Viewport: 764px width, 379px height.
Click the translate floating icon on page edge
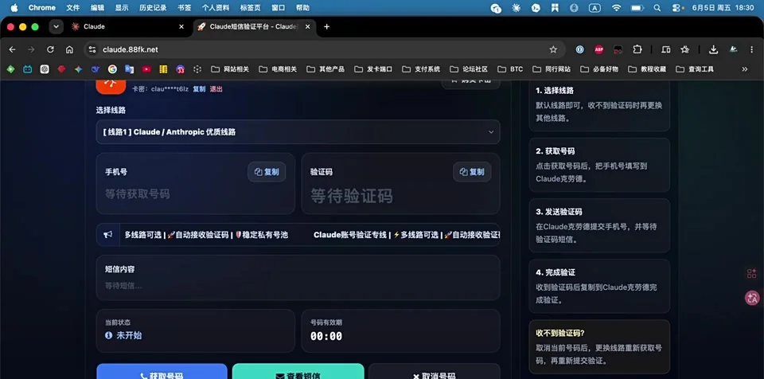point(752,298)
